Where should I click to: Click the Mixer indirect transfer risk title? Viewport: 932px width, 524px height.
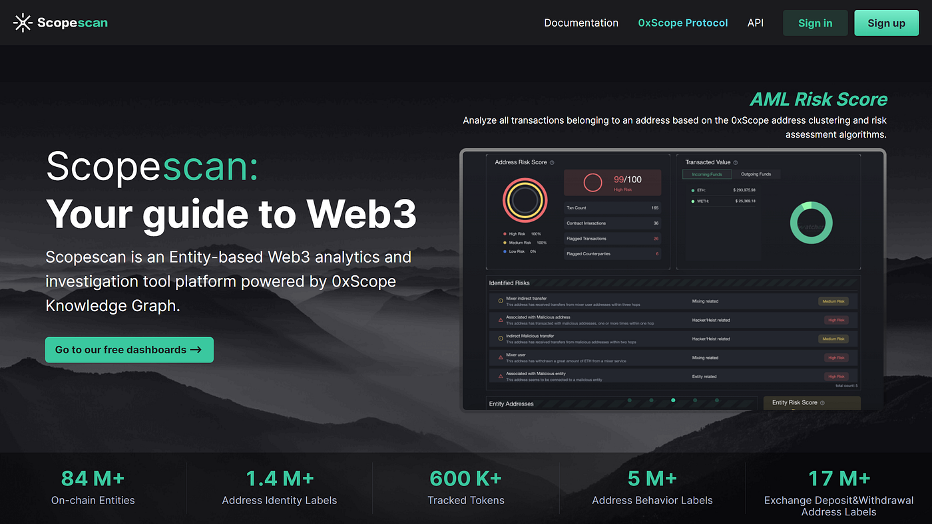527,299
